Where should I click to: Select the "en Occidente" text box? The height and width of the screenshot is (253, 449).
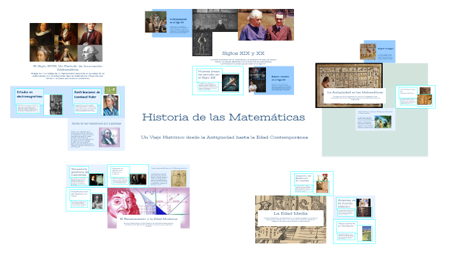pyautogui.click(x=346, y=227)
